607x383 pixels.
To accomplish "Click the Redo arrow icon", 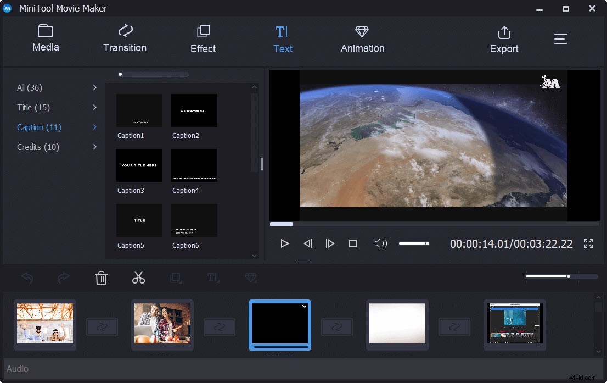I will (63, 277).
